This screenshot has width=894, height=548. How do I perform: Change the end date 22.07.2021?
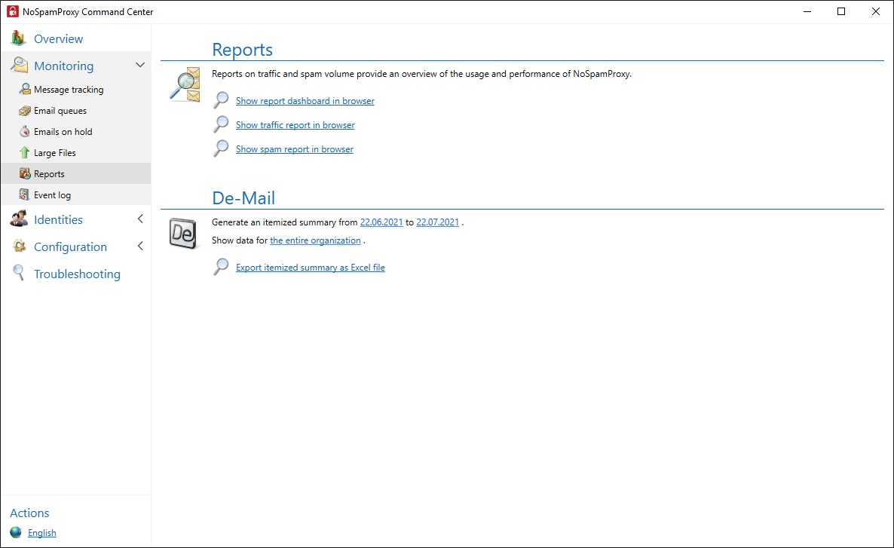tap(437, 222)
